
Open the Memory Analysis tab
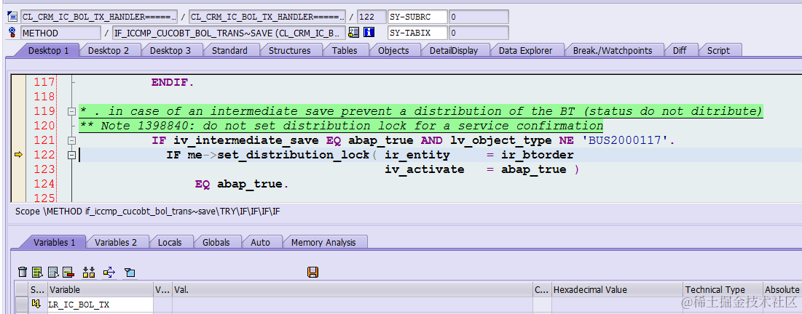[323, 243]
